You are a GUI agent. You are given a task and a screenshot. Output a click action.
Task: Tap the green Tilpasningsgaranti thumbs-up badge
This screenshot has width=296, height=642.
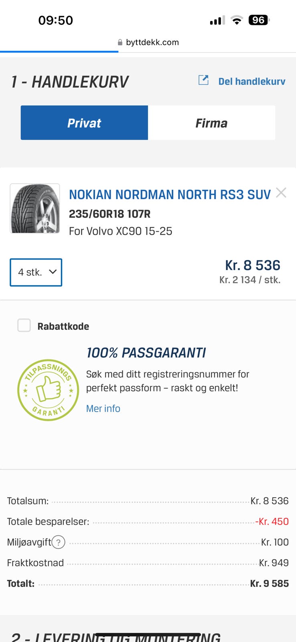coord(48,390)
